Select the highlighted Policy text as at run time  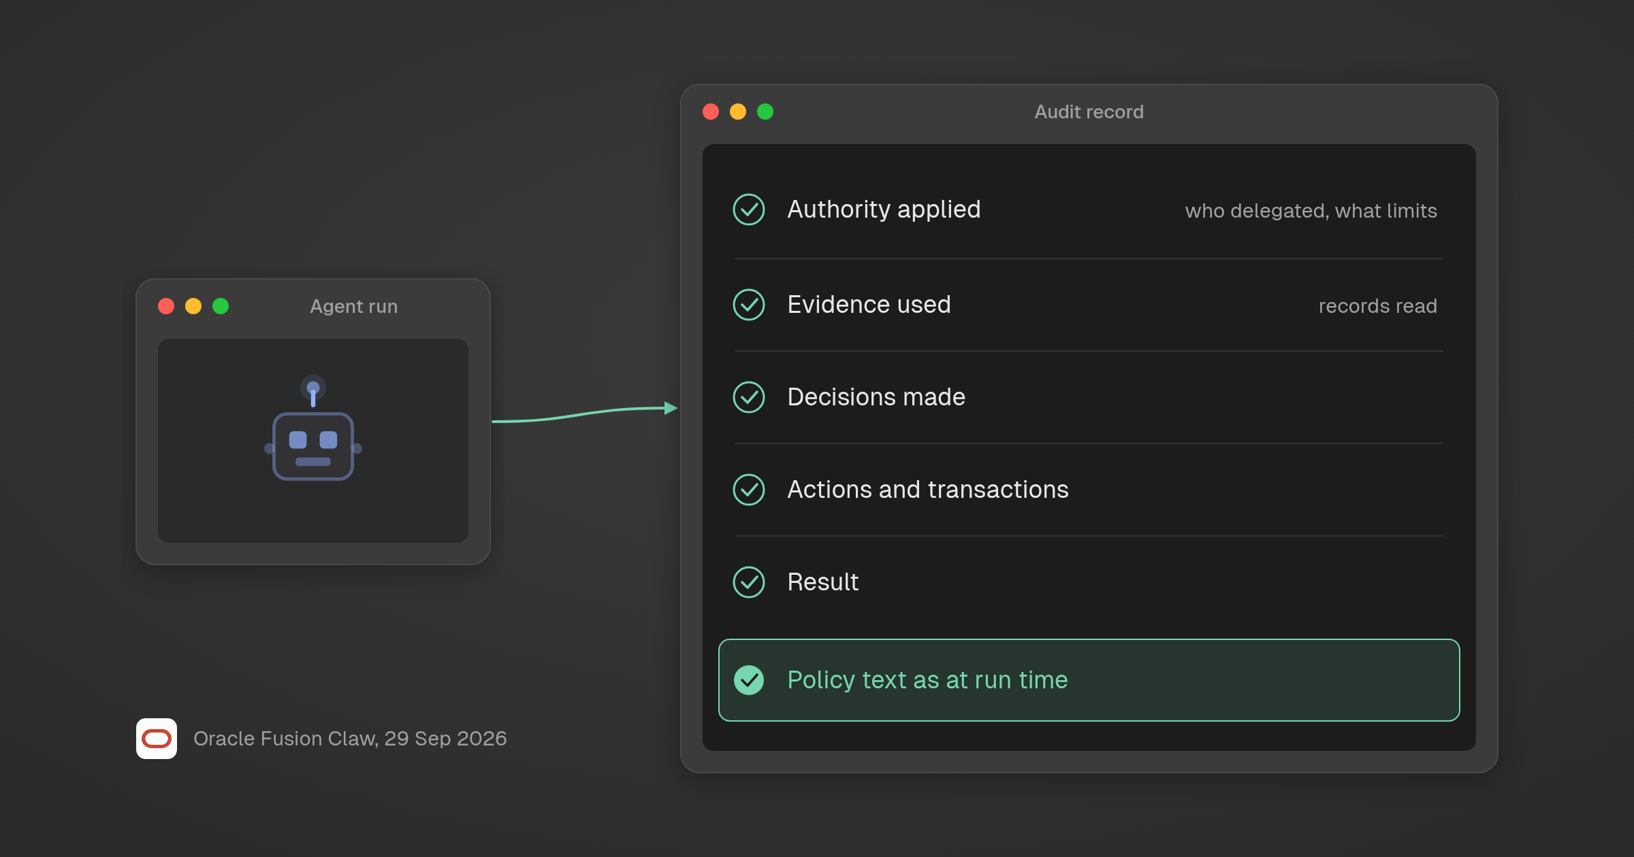pyautogui.click(x=1089, y=680)
